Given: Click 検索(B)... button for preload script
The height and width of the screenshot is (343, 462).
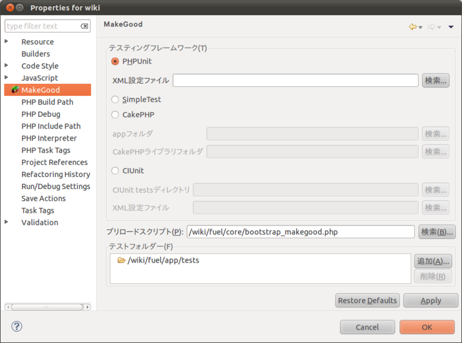Looking at the screenshot, I should coord(437,232).
